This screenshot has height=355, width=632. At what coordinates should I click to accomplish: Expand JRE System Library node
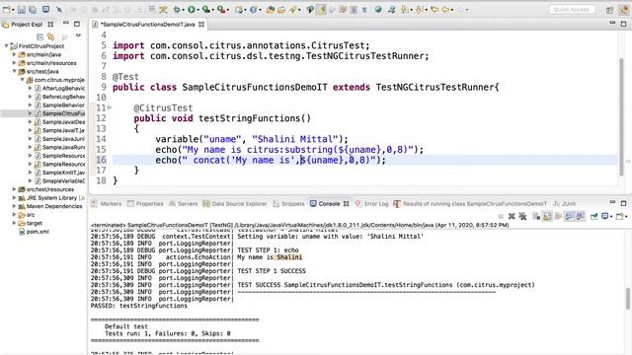[15, 197]
